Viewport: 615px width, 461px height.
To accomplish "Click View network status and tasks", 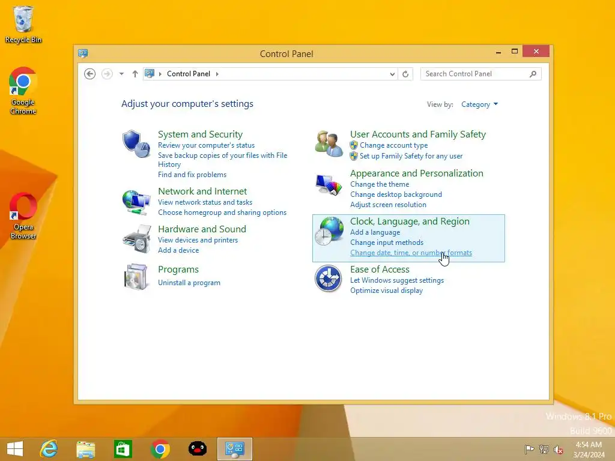I will 205,202.
